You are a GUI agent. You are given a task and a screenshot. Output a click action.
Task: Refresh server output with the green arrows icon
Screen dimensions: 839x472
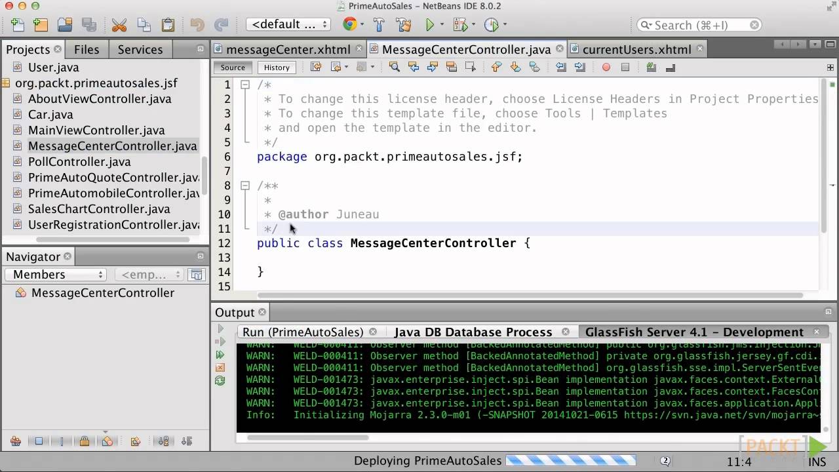[220, 381]
